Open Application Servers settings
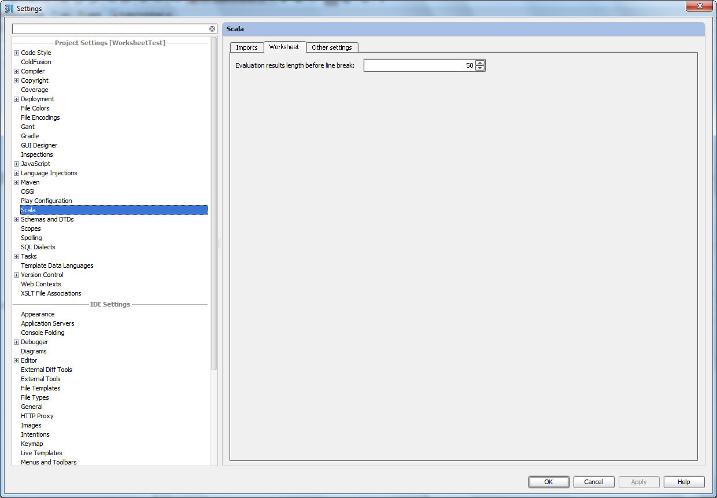 (x=47, y=323)
